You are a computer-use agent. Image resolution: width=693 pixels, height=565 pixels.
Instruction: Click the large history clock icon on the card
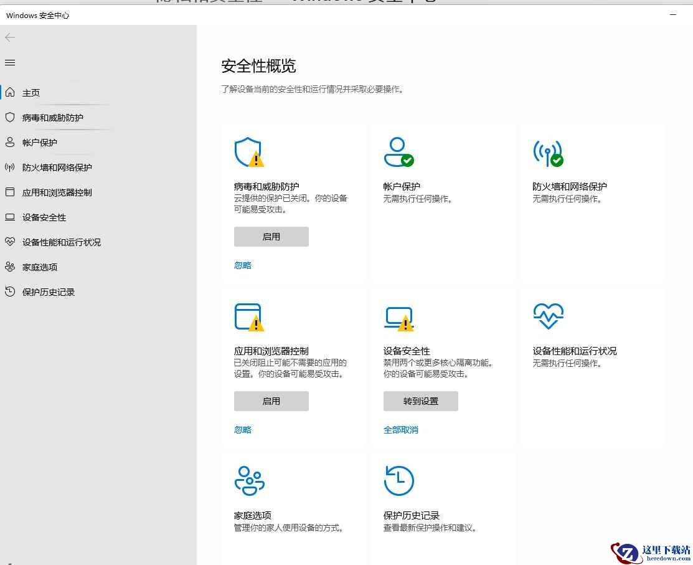click(x=398, y=480)
